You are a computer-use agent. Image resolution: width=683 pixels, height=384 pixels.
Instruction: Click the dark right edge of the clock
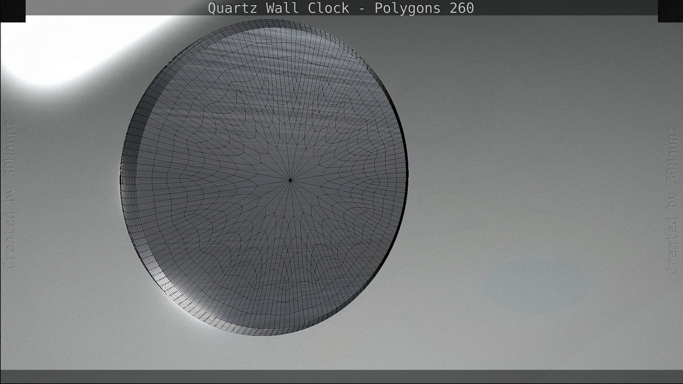[x=406, y=173]
